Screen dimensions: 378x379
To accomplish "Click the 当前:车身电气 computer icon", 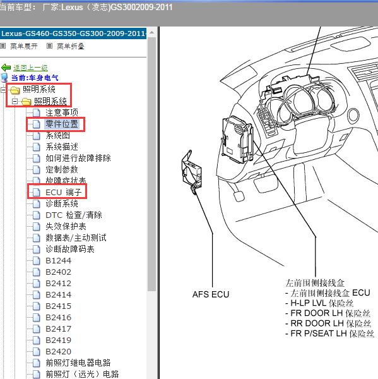I will pos(4,78).
